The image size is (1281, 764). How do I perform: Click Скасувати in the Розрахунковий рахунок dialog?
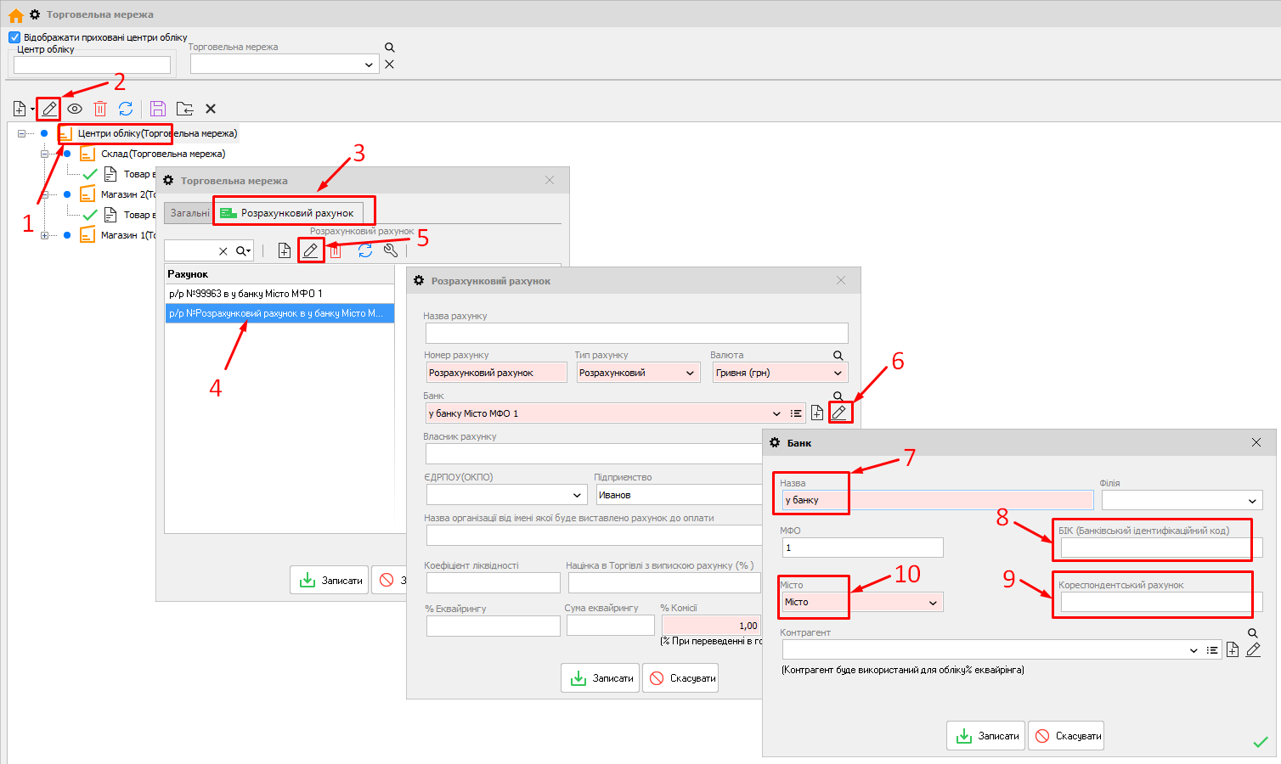click(681, 678)
